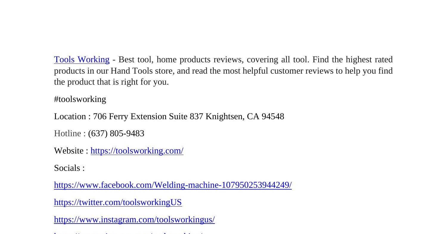This screenshot has width=447, height=234.
Task: Click the #toolsworking hashtag text
Action: tap(80, 99)
